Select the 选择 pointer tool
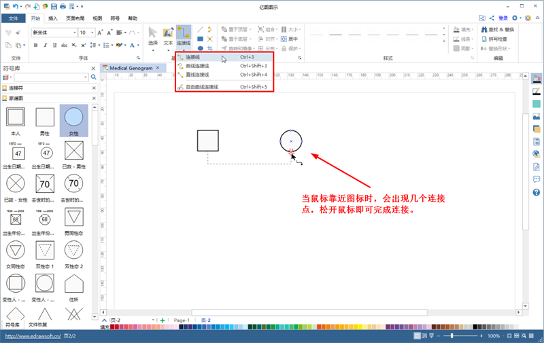This screenshot has width=544, height=343. tap(152, 37)
